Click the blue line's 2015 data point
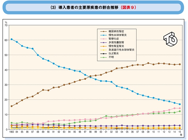 coord(180,104)
